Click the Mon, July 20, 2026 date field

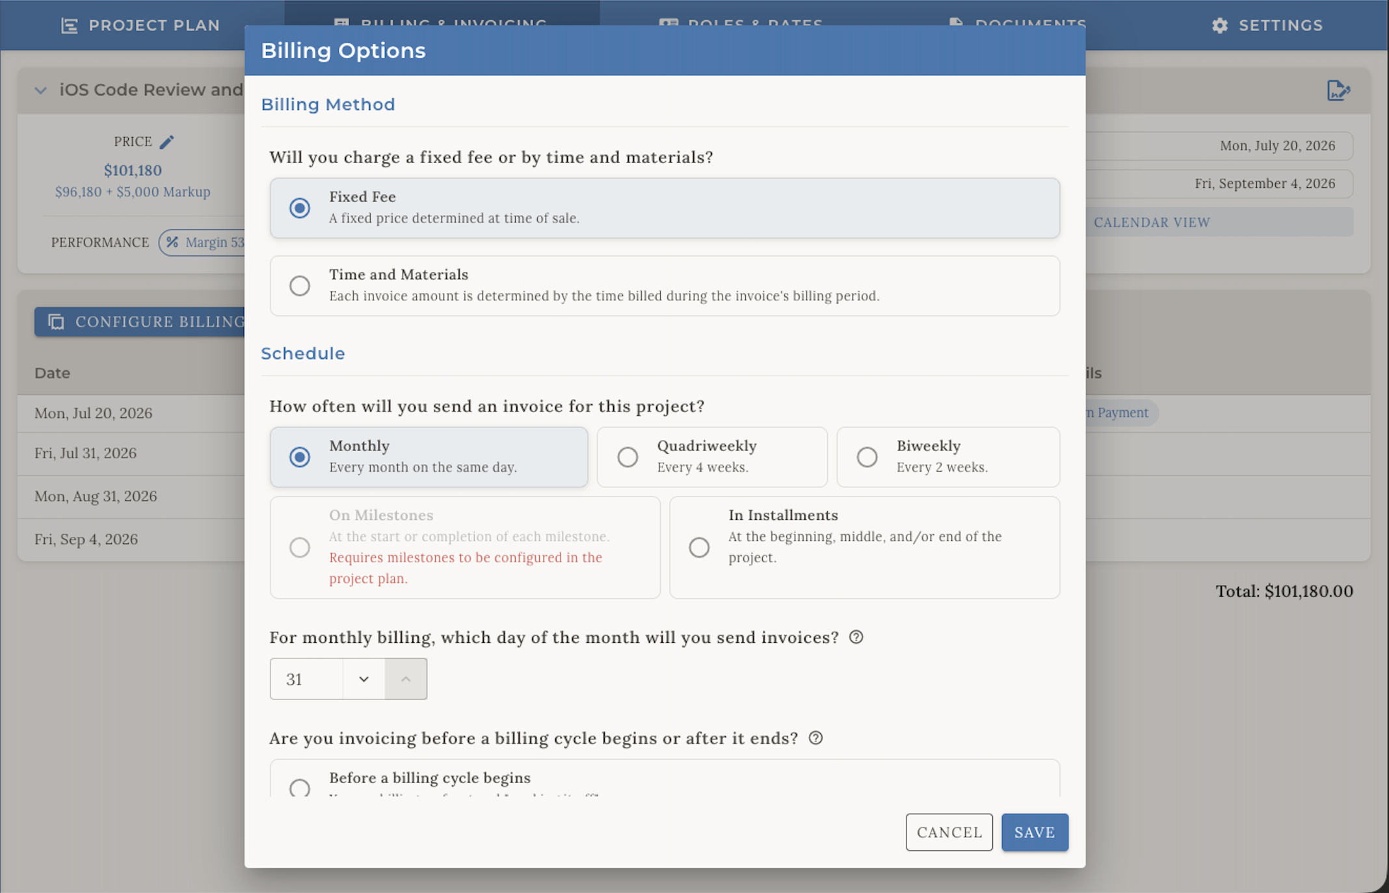[x=1220, y=146]
